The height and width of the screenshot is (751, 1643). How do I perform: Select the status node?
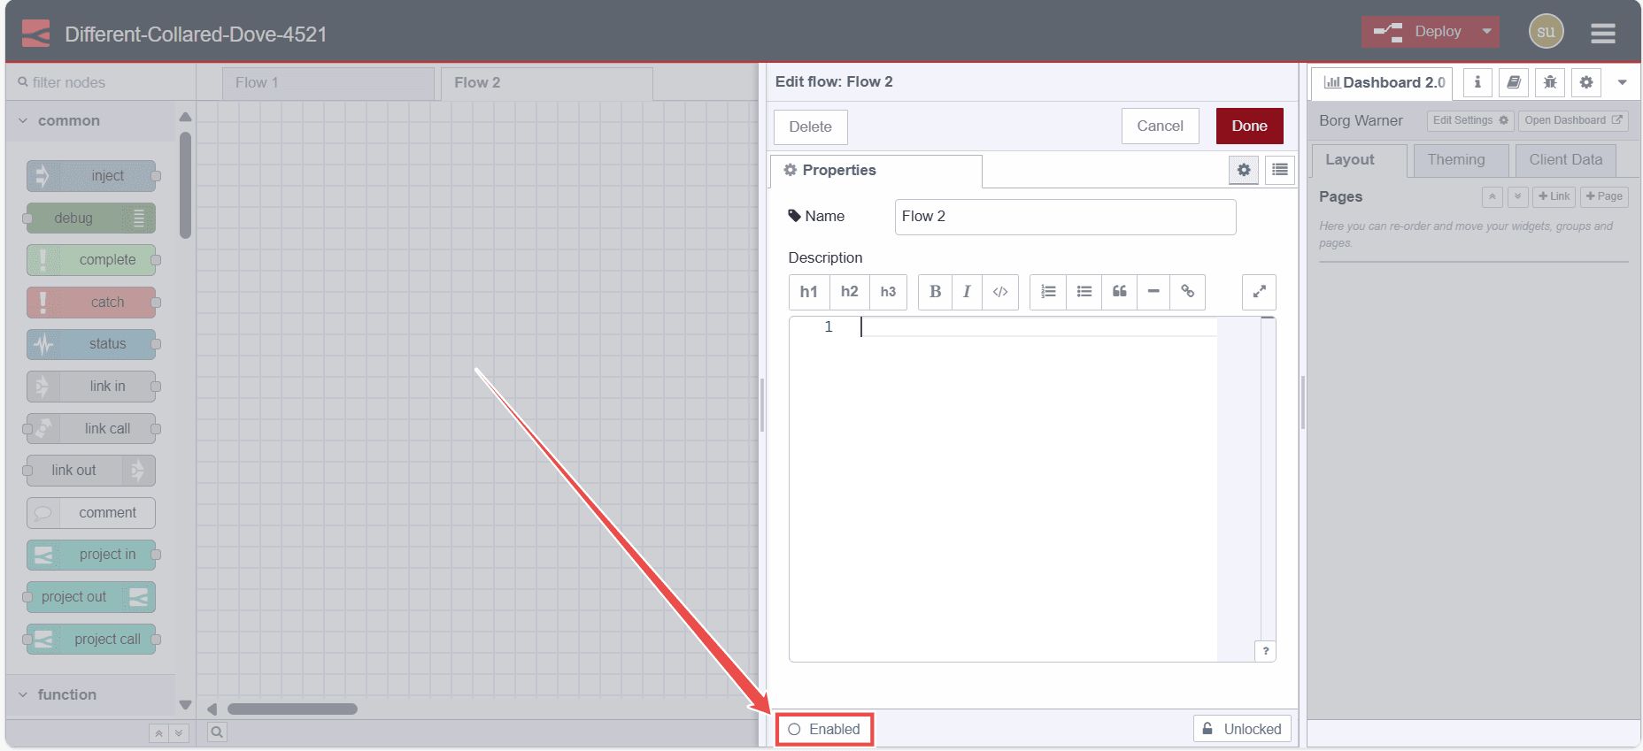(x=91, y=344)
